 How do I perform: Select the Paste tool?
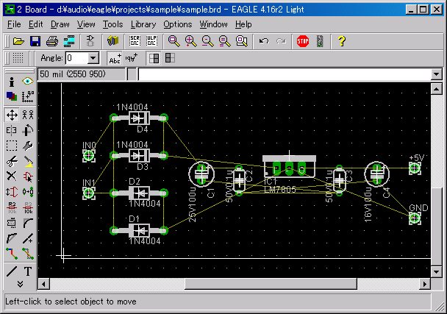[x=28, y=161]
